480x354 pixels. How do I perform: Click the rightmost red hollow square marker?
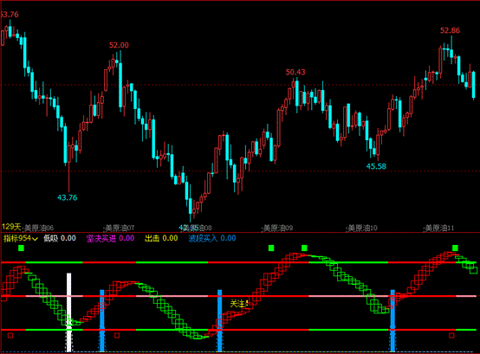pos(451,335)
